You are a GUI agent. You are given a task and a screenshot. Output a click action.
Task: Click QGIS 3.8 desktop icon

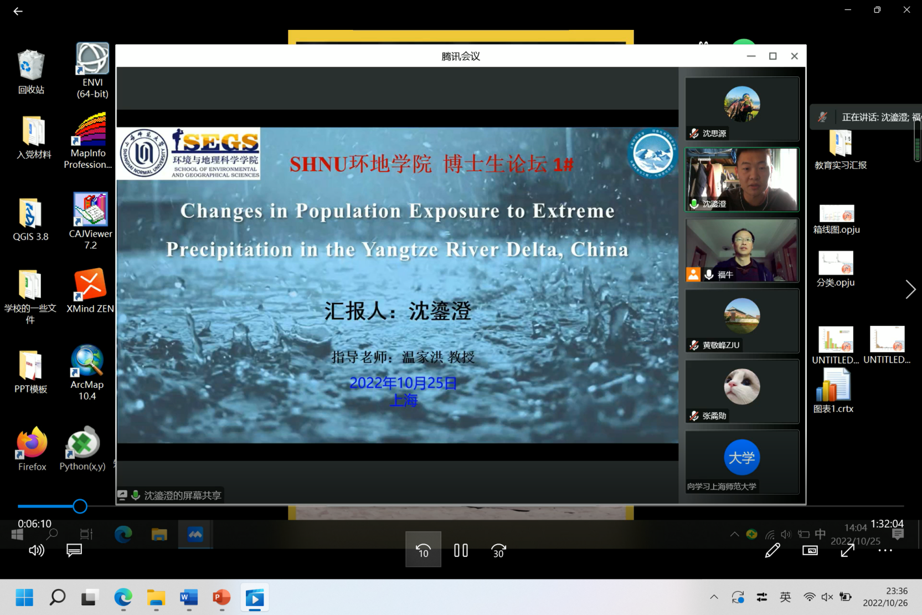pos(30,219)
